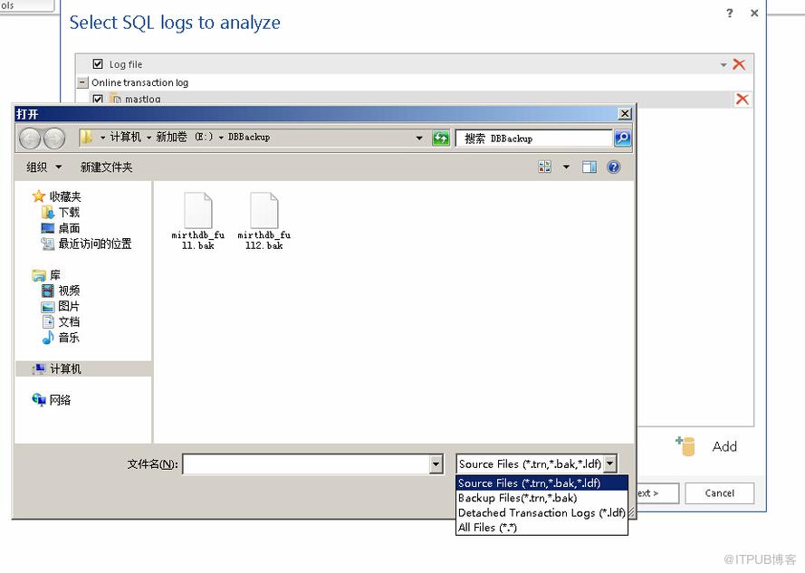The height and width of the screenshot is (573, 805).
Task: Open the file type filter dropdown arrow
Action: (x=609, y=463)
